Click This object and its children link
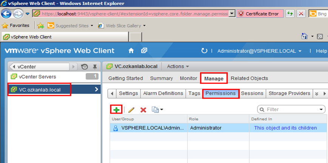The width and height of the screenshot is (328, 163). (x=285, y=128)
